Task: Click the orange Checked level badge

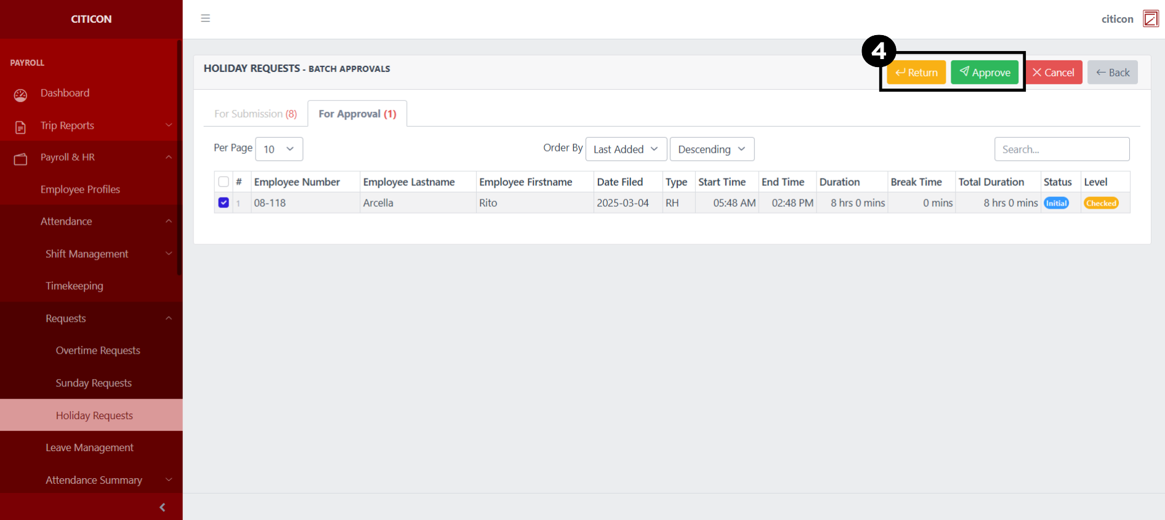Action: click(1101, 203)
